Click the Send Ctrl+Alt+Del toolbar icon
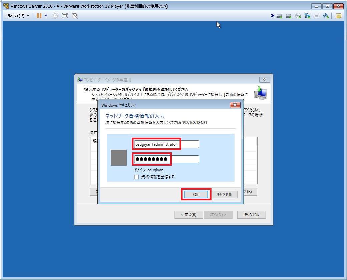This screenshot has width=347, height=280. point(55,15)
